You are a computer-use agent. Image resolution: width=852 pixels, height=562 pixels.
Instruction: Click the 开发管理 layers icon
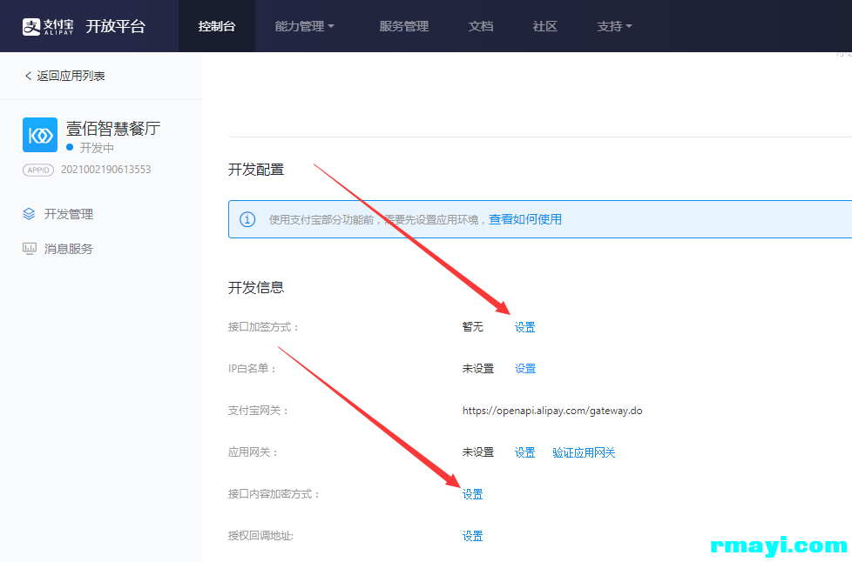[29, 214]
